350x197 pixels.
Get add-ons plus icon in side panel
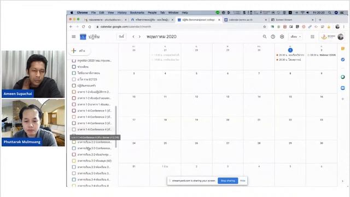343,99
